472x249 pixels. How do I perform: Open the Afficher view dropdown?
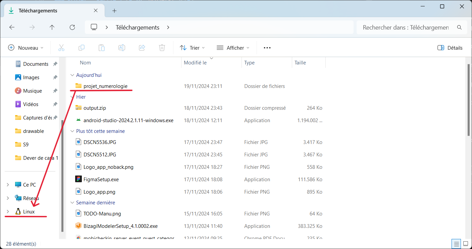[233, 48]
